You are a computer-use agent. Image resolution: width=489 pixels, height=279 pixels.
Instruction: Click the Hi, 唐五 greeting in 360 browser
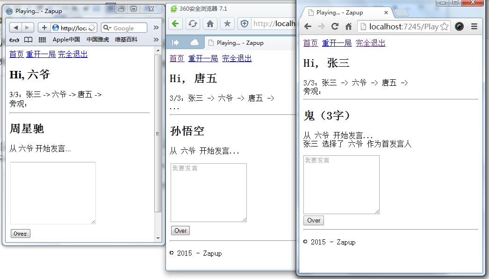point(193,78)
